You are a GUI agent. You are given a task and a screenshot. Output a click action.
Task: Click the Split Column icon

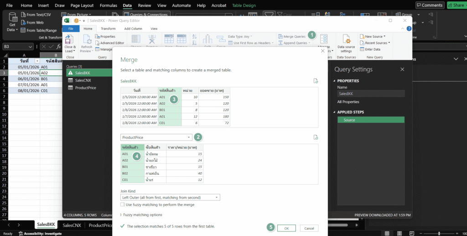pos(208,39)
